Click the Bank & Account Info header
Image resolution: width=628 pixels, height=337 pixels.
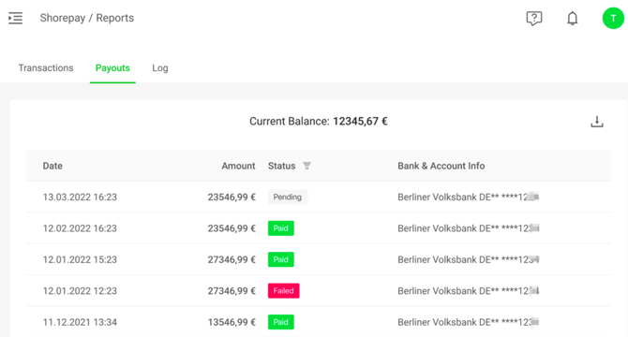click(441, 166)
